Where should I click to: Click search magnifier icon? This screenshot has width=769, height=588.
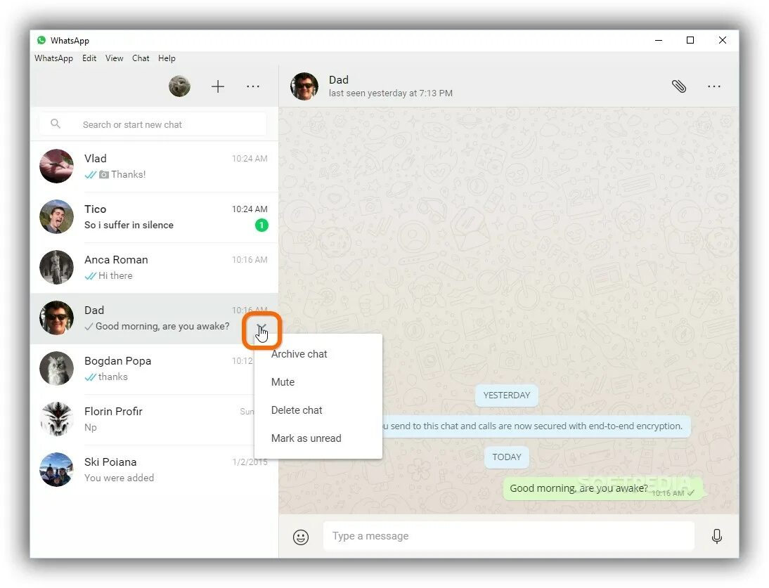pos(56,124)
